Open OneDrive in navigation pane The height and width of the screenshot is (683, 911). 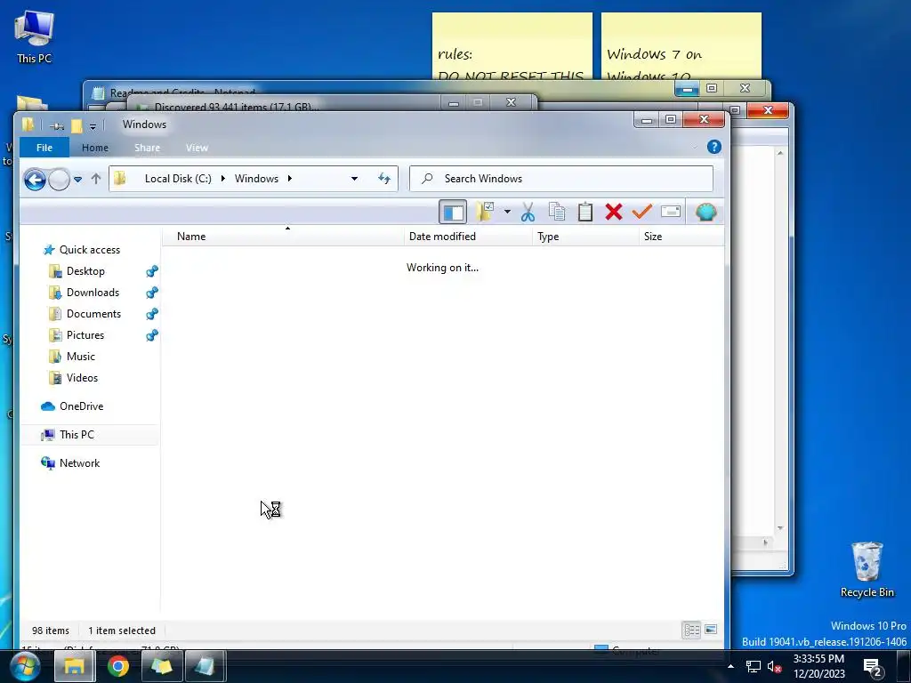(81, 406)
